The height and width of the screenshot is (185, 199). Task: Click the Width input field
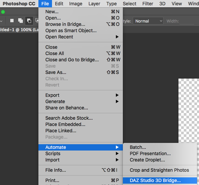pos(187,21)
